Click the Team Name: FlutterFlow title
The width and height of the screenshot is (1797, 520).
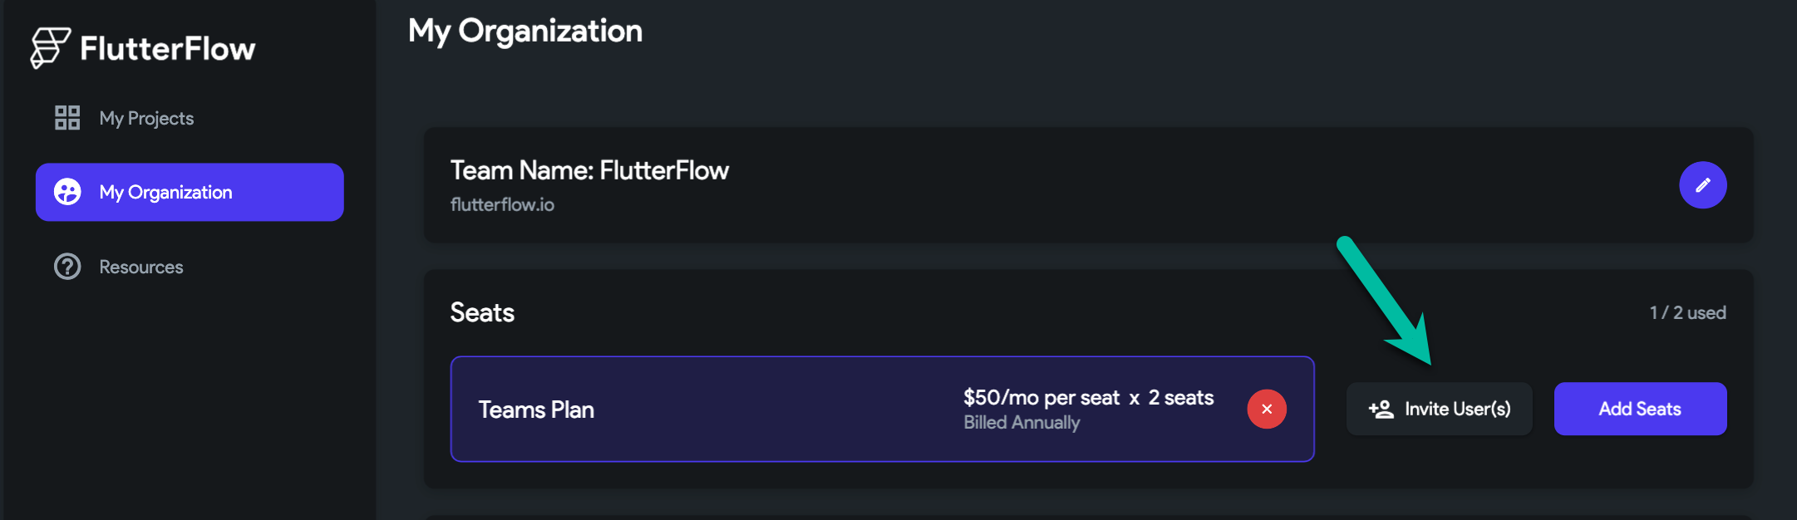[x=589, y=170]
